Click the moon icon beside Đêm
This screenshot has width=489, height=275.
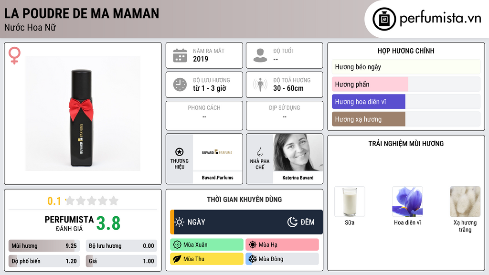point(292,222)
